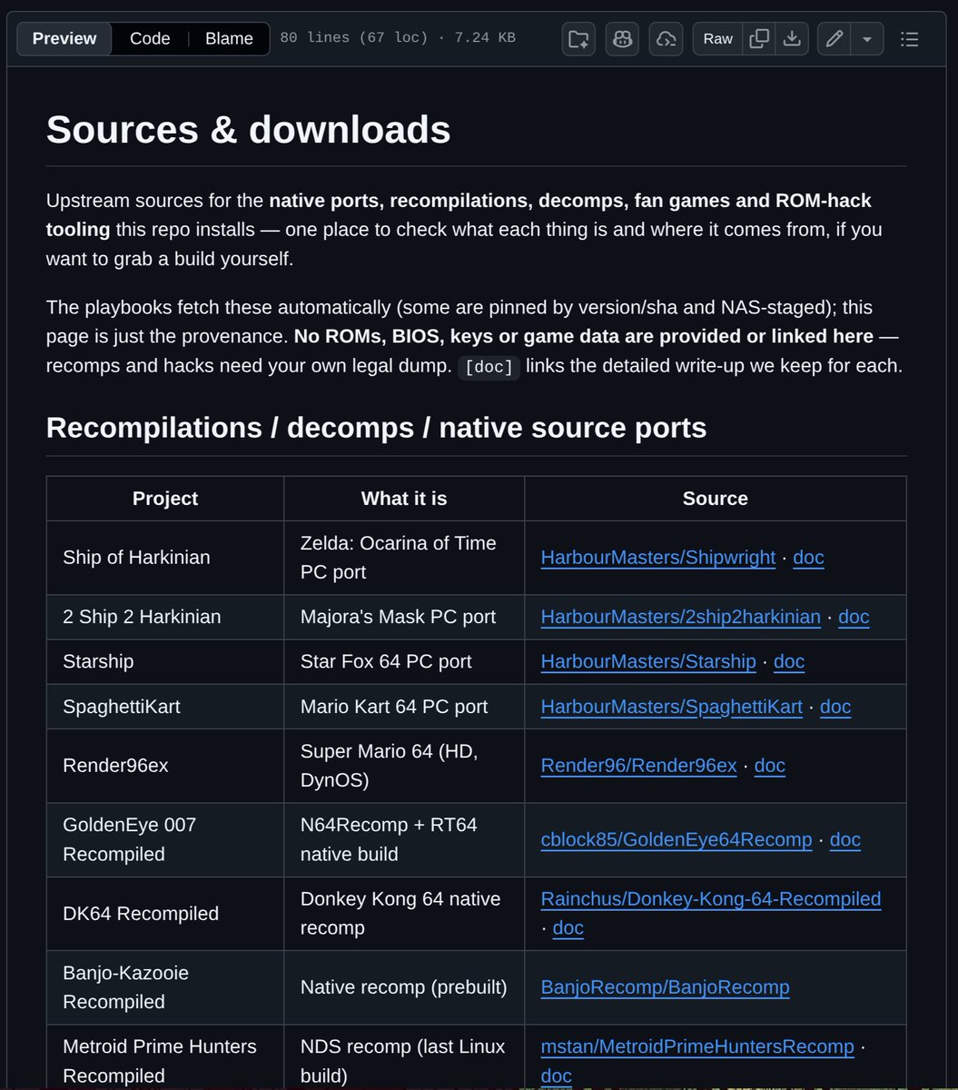Open Rainchus/Donkey-Kong-64-Recompiled link
The height and width of the screenshot is (1090, 958).
[x=711, y=899]
